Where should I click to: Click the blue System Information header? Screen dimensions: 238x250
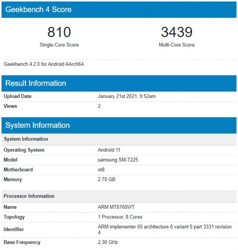coord(119,125)
